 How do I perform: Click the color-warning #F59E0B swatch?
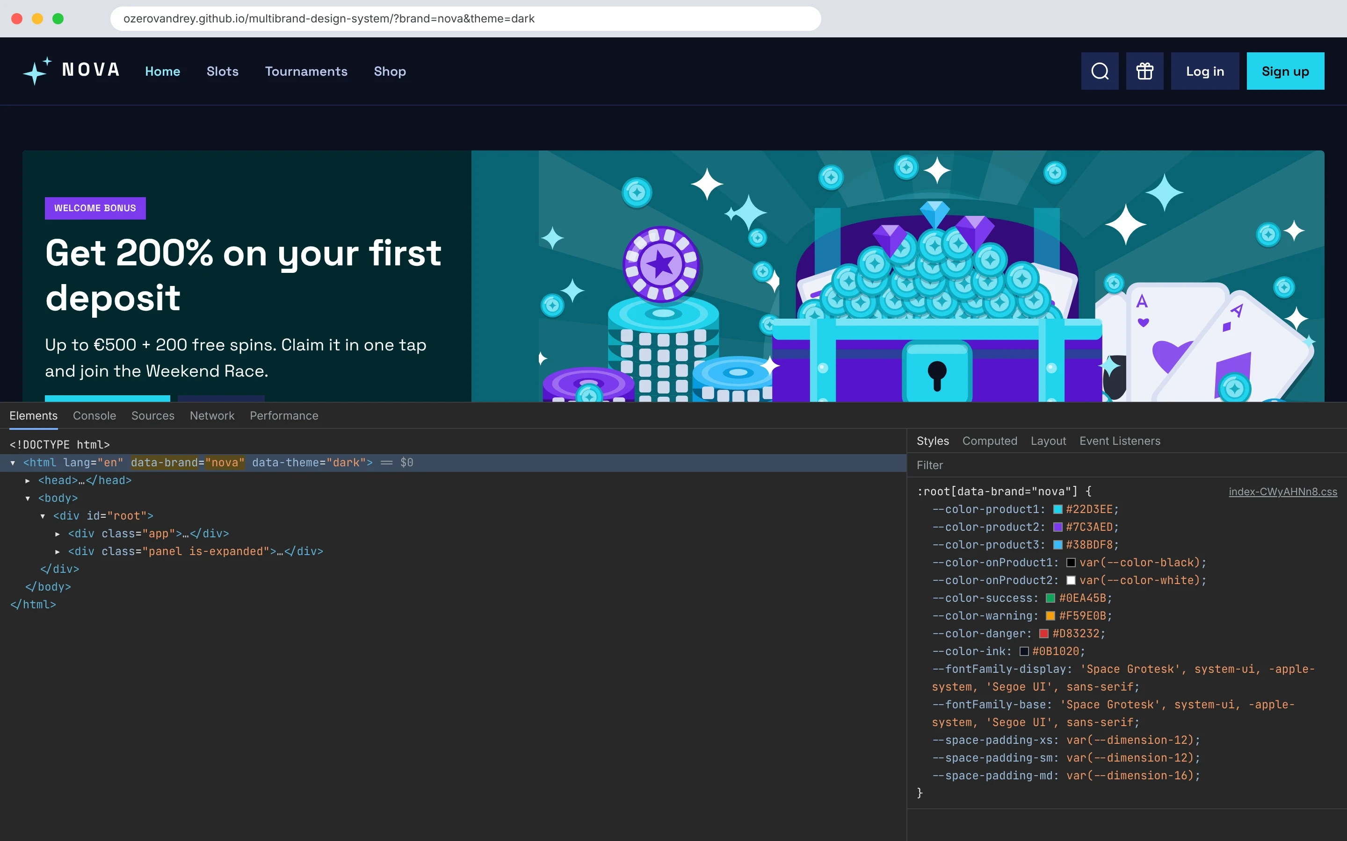click(x=1050, y=616)
